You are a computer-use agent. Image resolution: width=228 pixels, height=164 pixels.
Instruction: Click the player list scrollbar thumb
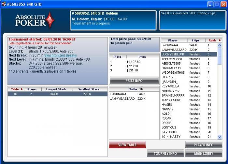(x=220, y=56)
